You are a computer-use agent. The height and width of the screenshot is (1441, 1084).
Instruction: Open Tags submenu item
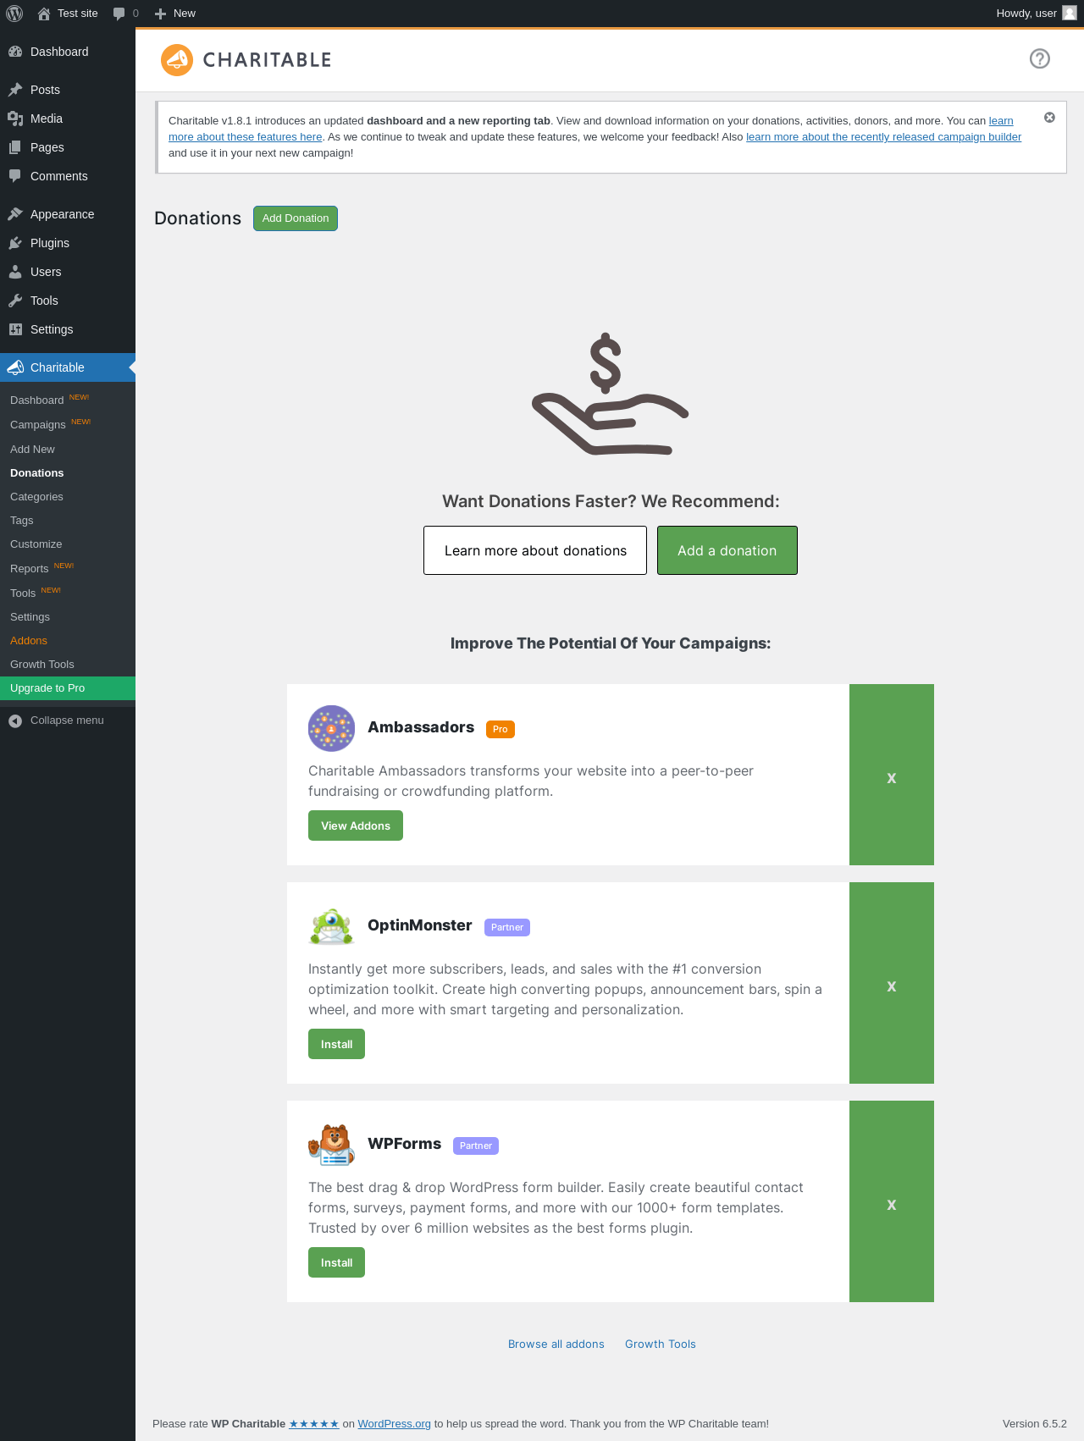[68, 521]
